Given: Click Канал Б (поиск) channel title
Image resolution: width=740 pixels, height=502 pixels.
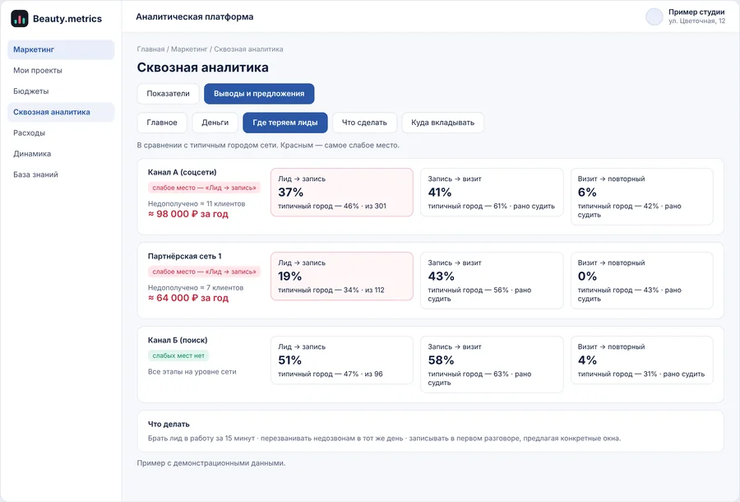Looking at the screenshot, I should 178,340.
